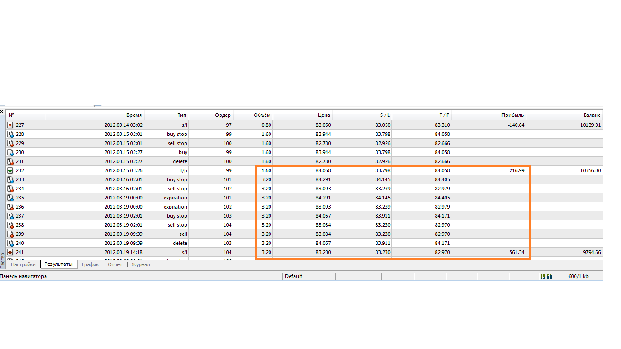Click the sell stop icon in row 229

pyautogui.click(x=10, y=143)
